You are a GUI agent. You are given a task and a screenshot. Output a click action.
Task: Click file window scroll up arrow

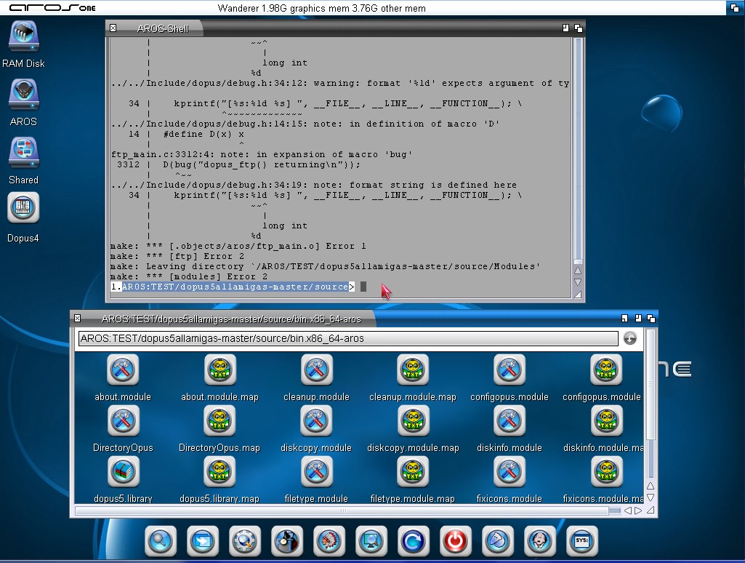651,486
